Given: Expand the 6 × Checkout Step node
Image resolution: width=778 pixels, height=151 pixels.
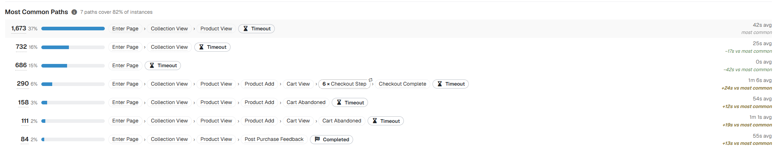Looking at the screenshot, I should [x=344, y=84].
